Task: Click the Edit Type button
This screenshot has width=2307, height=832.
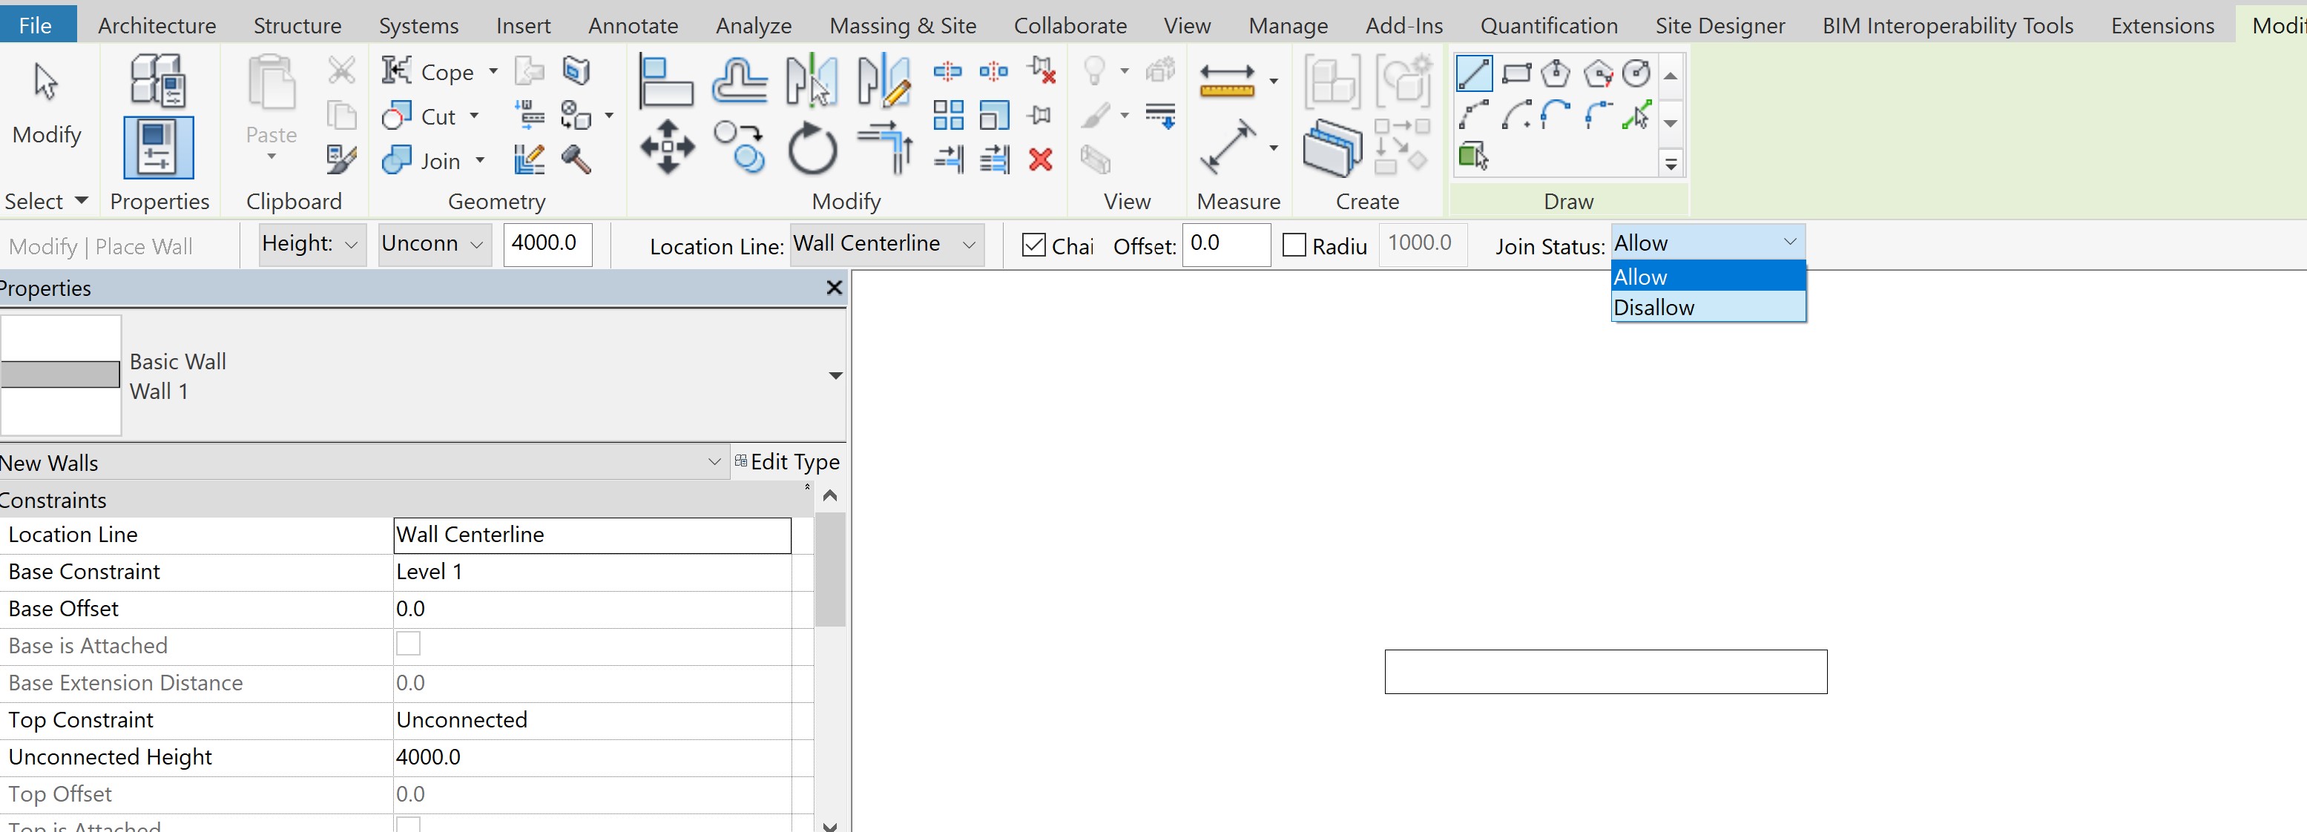Action: point(787,462)
